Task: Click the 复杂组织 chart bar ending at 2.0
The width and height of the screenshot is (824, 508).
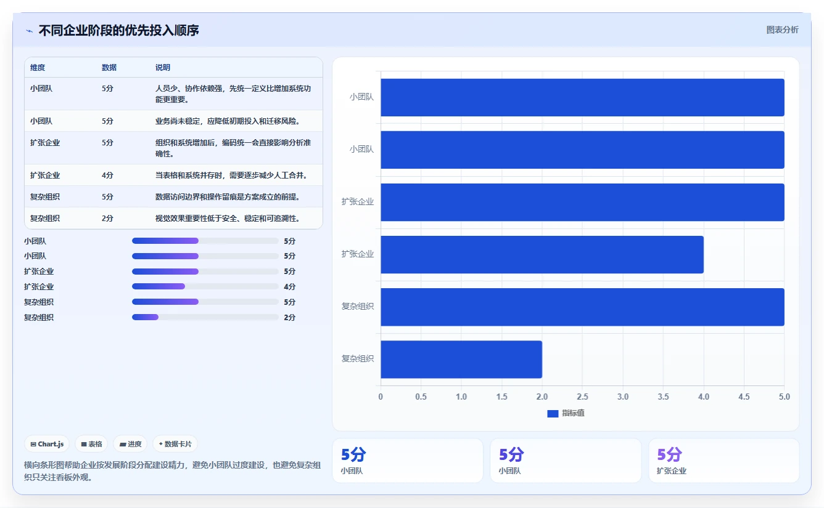Action: [x=461, y=359]
